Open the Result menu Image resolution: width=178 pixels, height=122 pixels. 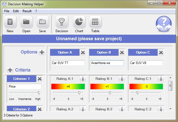coord(27,11)
